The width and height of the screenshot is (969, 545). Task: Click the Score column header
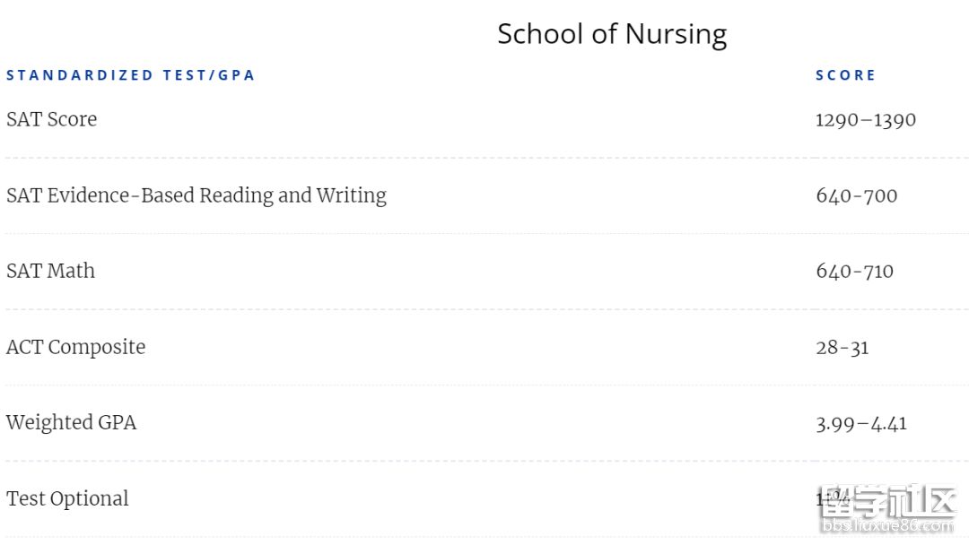click(x=845, y=75)
